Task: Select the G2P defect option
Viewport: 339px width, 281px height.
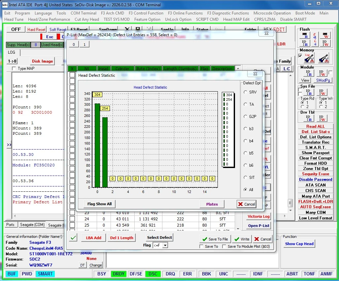Action: tap(245, 117)
